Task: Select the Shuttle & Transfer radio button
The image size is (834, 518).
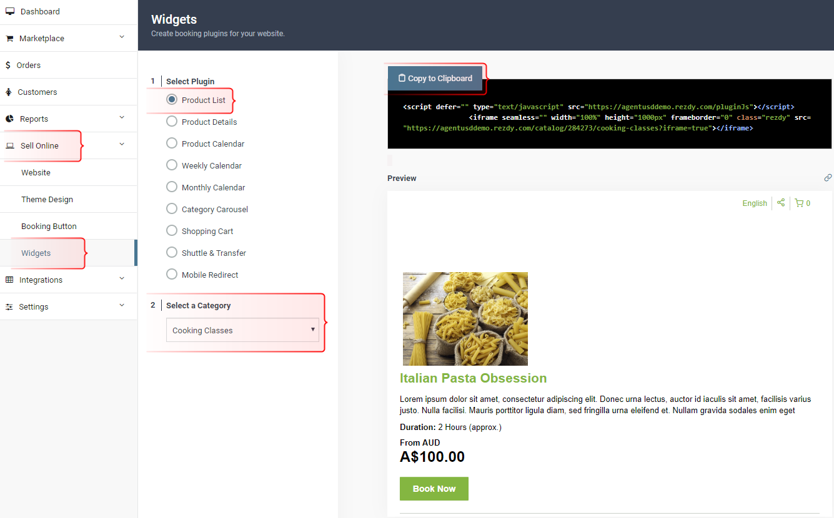Action: pos(172,252)
